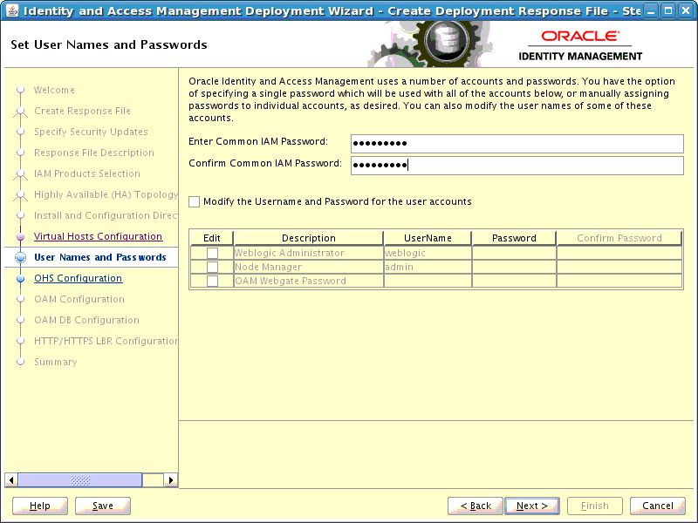Tick Modify the Username and Password checkbox
The width and height of the screenshot is (698, 523).
point(194,201)
